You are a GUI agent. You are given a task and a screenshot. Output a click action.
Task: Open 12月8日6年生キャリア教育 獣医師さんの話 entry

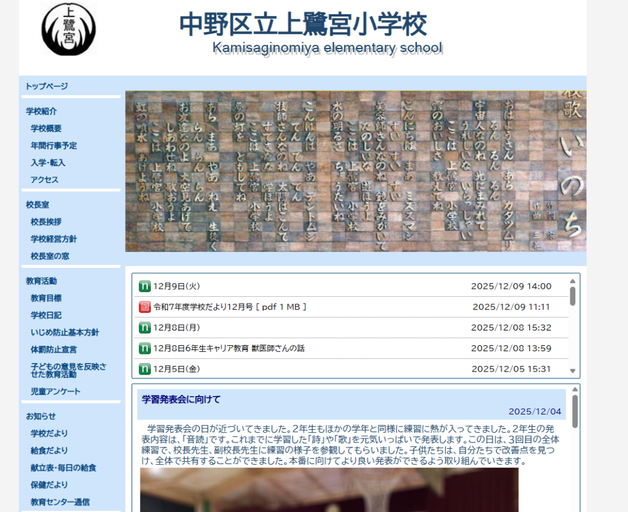point(229,348)
